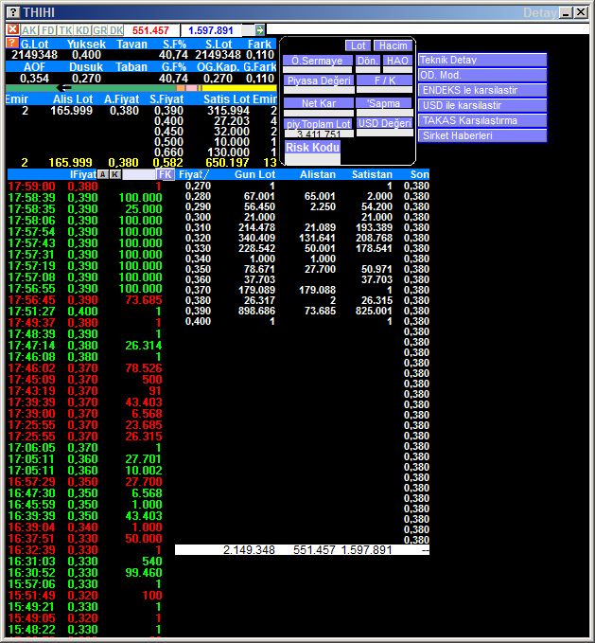Click the 0,320 price row with 340.409 lots
The image size is (595, 643).
(x=306, y=238)
